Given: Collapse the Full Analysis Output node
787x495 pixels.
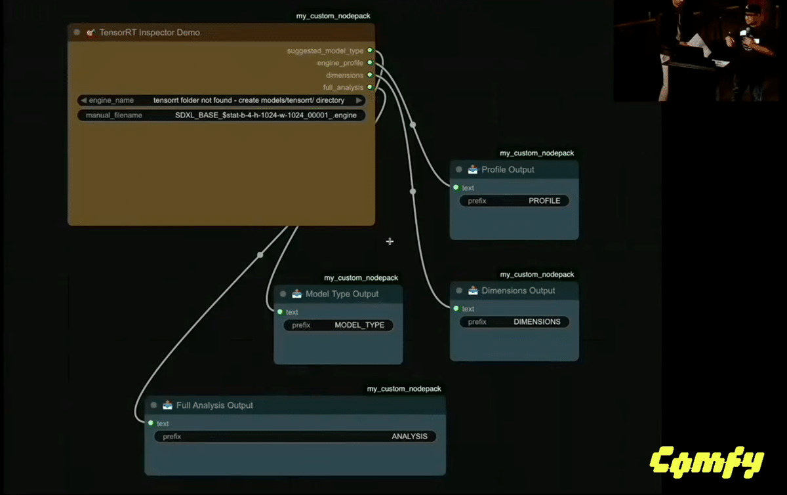Looking at the screenshot, I should (153, 405).
